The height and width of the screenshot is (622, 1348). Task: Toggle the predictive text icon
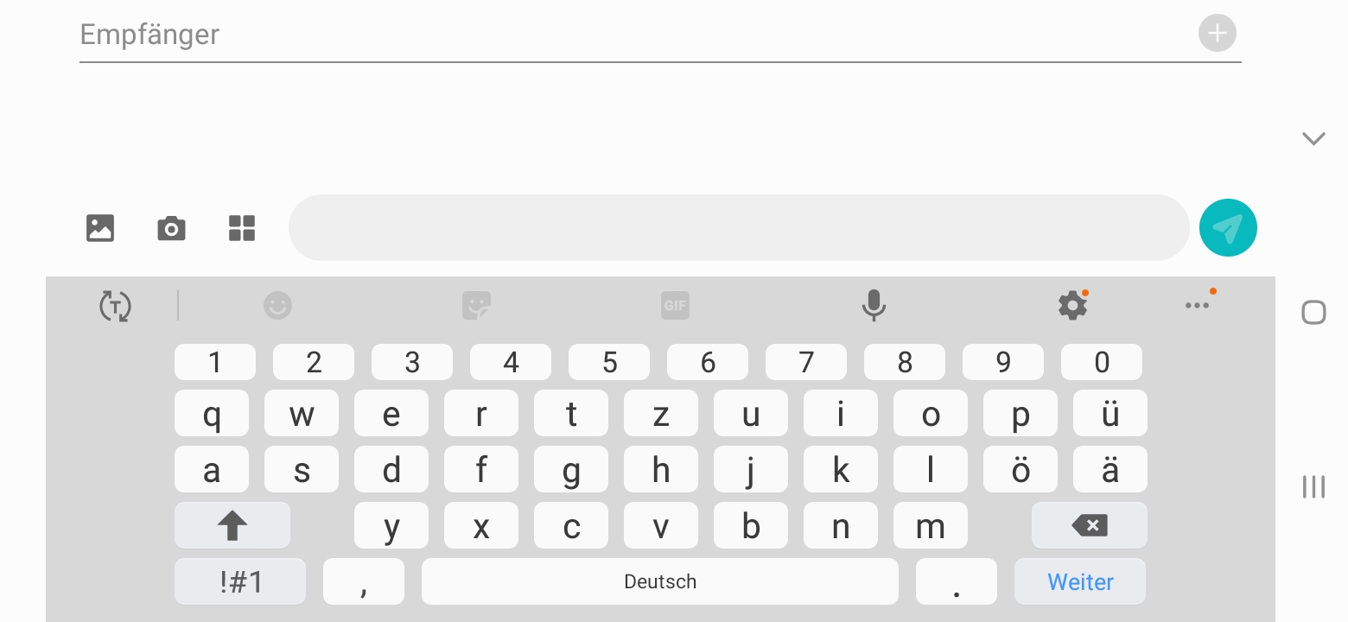coord(115,306)
